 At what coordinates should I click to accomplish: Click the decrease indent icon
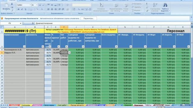click(x=60, y=9)
